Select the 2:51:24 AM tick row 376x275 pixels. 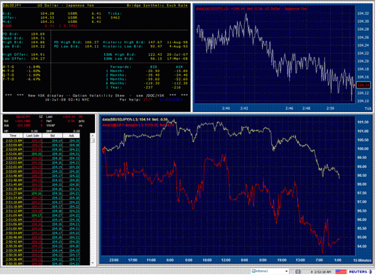(42, 198)
